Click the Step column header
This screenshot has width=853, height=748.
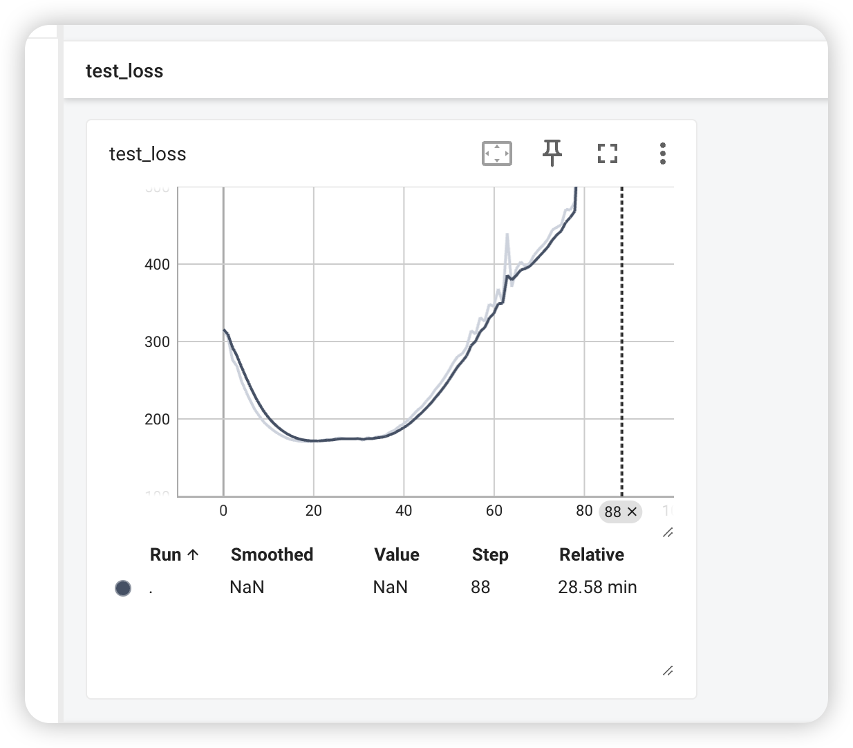click(x=489, y=554)
